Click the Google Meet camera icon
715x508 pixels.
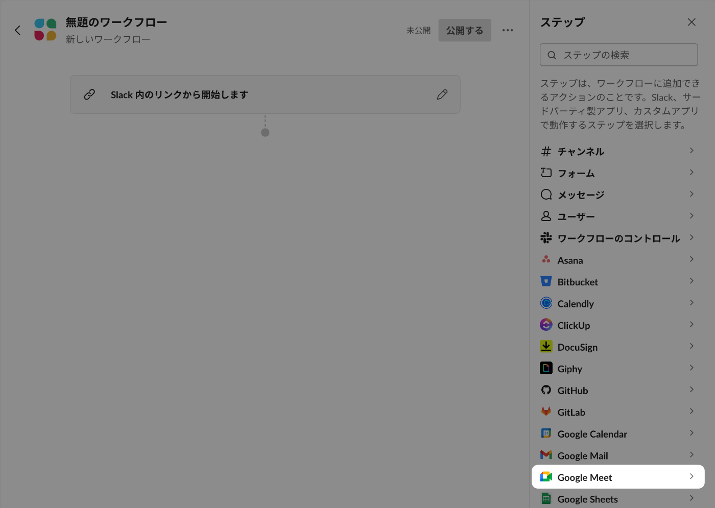(x=546, y=477)
